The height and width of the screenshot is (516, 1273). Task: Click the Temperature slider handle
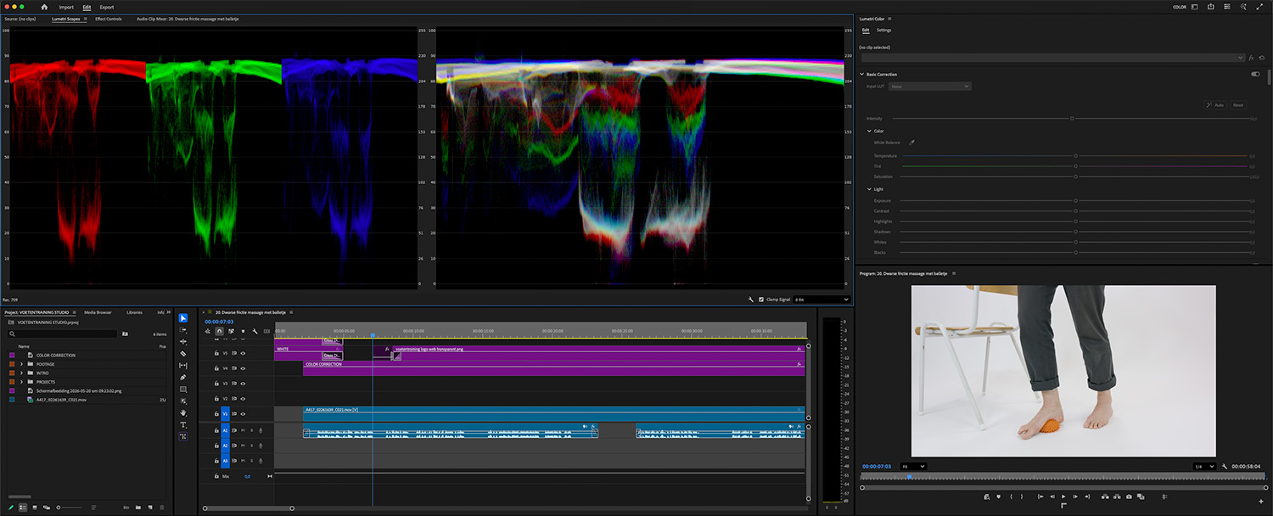(x=1076, y=156)
